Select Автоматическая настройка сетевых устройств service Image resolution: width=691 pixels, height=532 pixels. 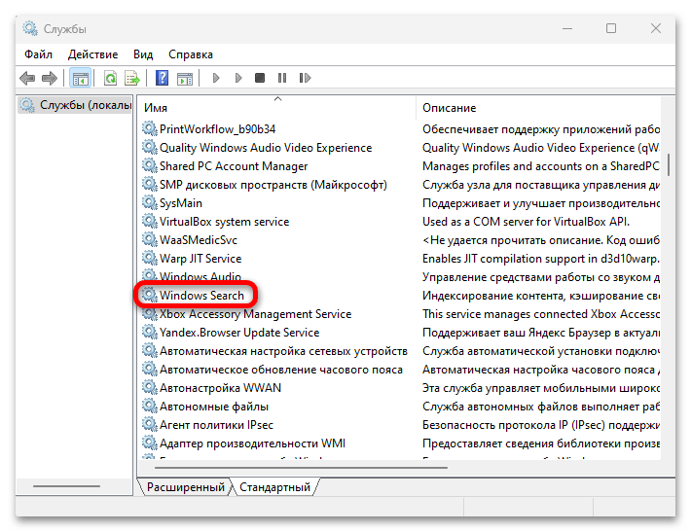[283, 351]
